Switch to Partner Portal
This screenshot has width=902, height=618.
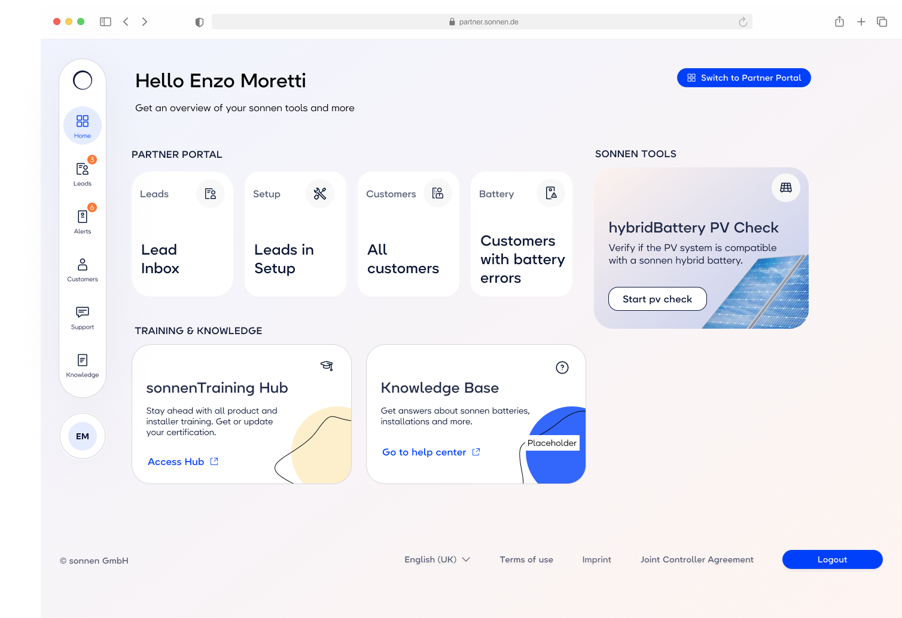coord(744,78)
